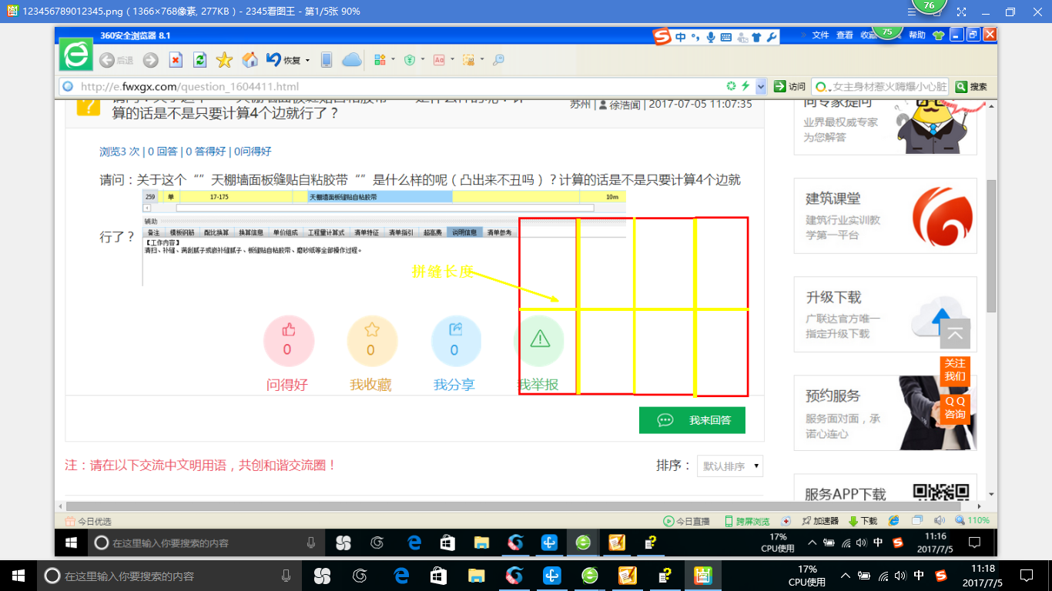
Task: Open File Explorer folder icon on the 11:18 taskbar
Action: tap(476, 576)
